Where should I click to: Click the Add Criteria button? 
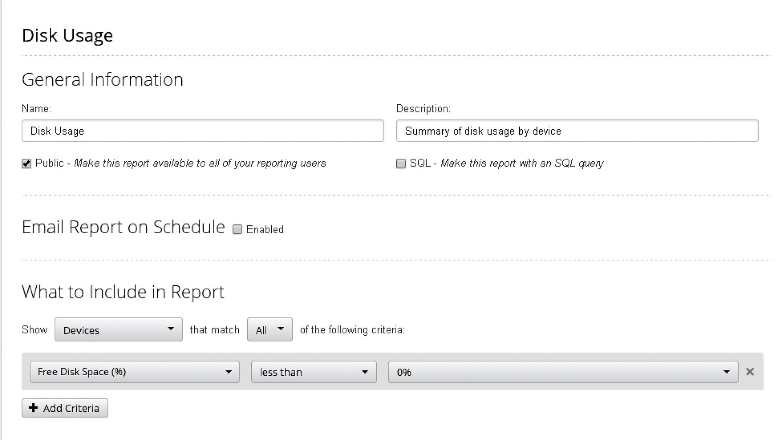click(x=65, y=408)
